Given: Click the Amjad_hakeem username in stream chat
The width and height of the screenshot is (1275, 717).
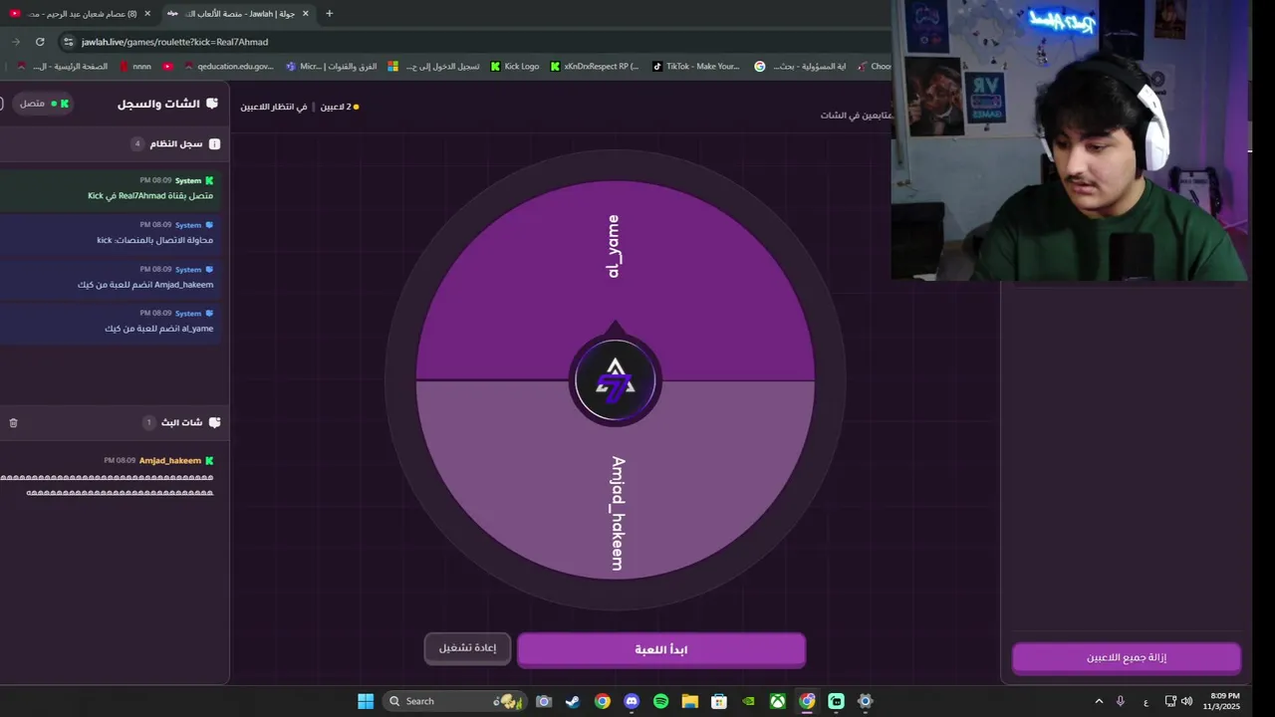Looking at the screenshot, I should (170, 461).
